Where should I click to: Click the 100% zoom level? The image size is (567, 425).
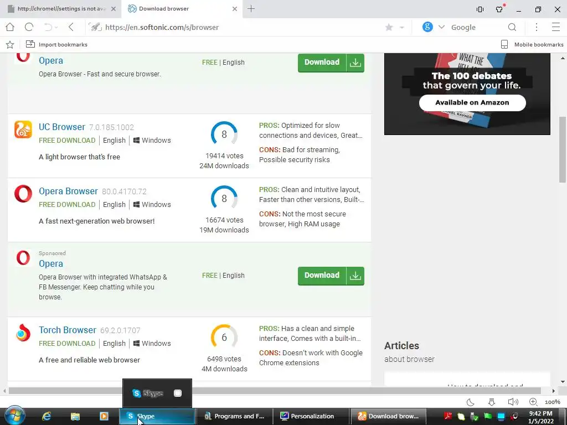553,402
